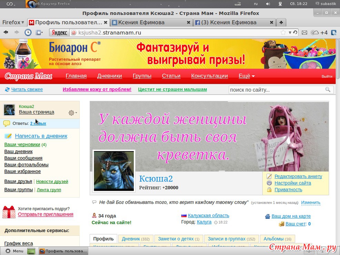Click the Ваш дом на карте house icon
The height and width of the screenshot is (255, 340).
(x=268, y=216)
